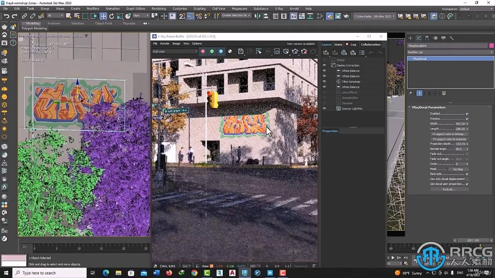495x278 pixels.
Task: Open Create Selection Set dropdown
Action: (236, 15)
